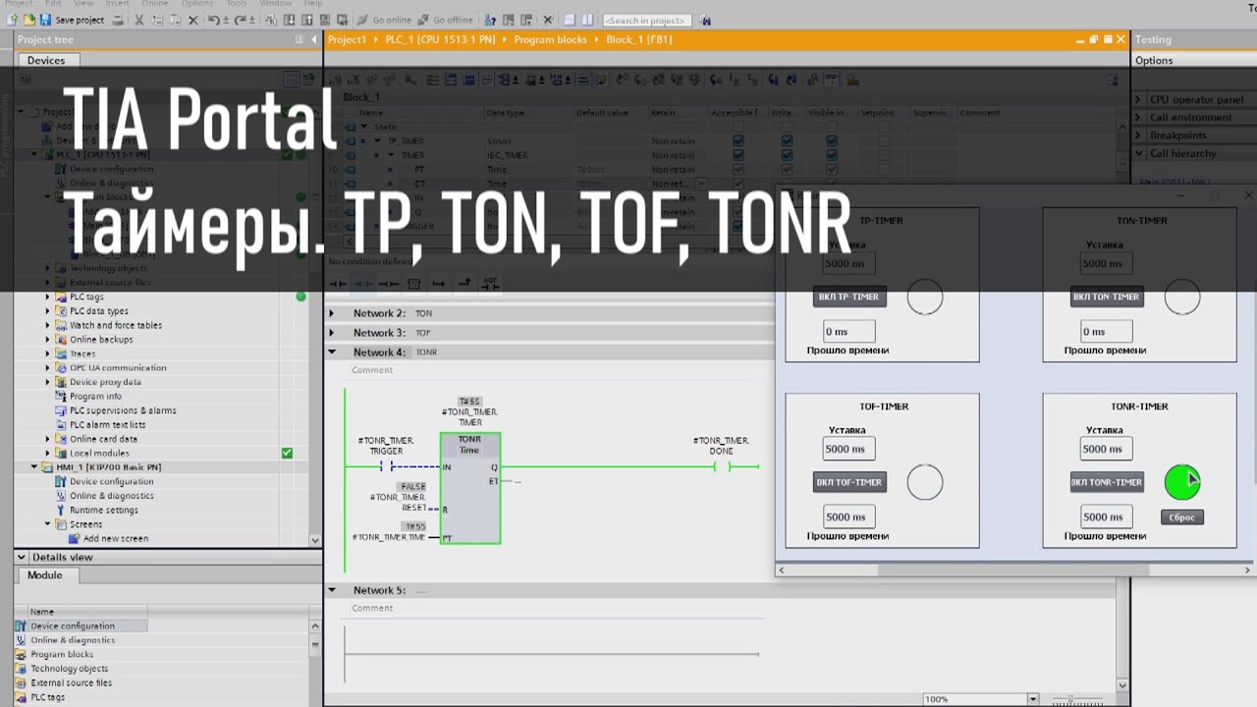This screenshot has height=707, width=1257.
Task: Select the Devices tab in Project tree
Action: (46, 60)
